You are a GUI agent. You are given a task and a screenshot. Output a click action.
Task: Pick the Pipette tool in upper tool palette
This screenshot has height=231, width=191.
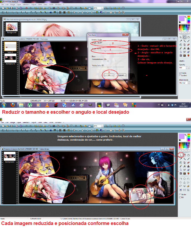pos(181,41)
